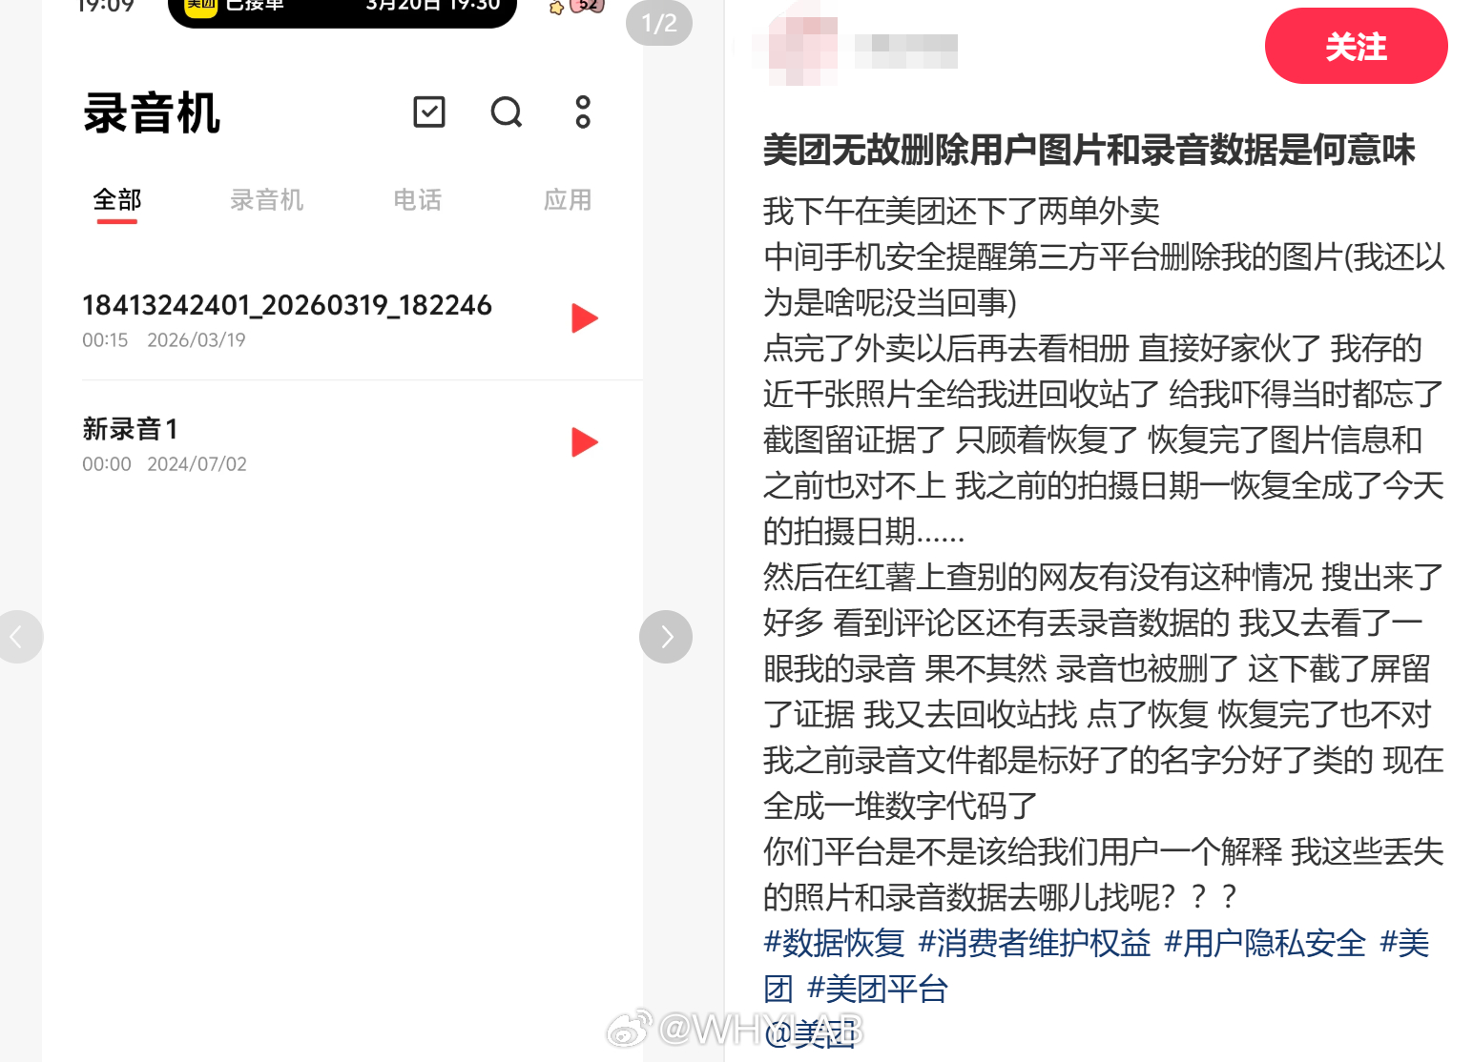This screenshot has width=1473, height=1062.
Task: Play recording 18413242401_20260319_182246
Action: pos(585,318)
